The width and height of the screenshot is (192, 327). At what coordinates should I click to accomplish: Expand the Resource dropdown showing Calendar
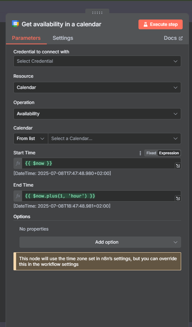pos(97,87)
